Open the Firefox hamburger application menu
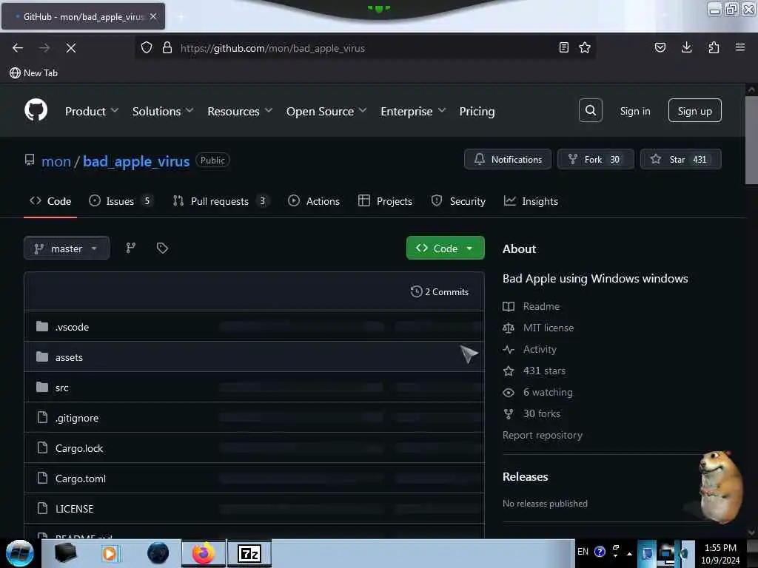 tap(740, 47)
